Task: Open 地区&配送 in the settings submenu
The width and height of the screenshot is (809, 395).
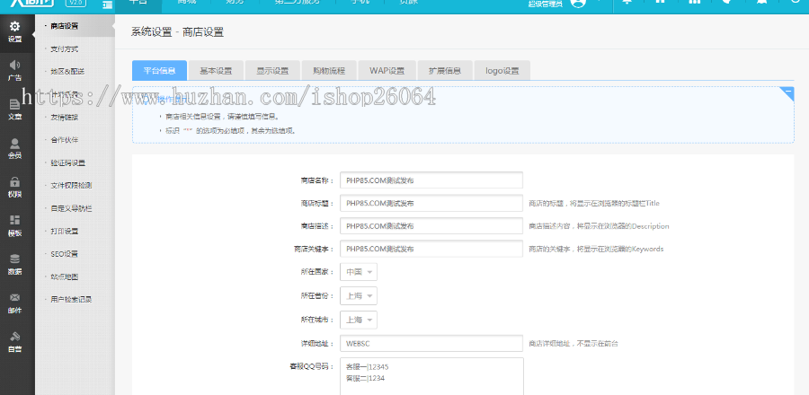Action: (x=67, y=72)
